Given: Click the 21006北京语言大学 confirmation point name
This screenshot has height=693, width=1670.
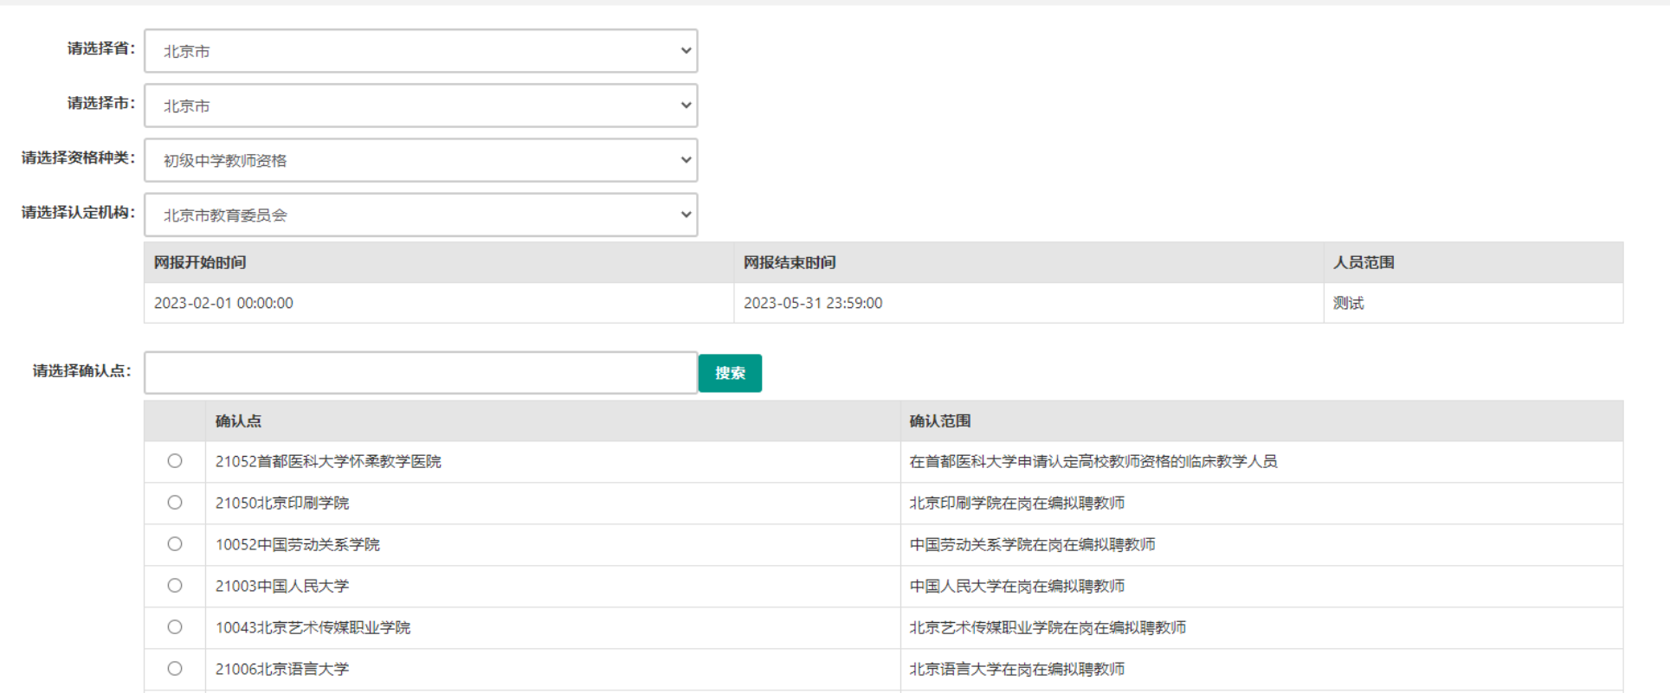Looking at the screenshot, I should 282,669.
